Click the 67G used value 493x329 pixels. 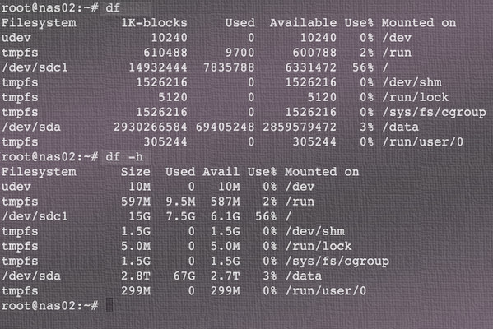coord(184,276)
